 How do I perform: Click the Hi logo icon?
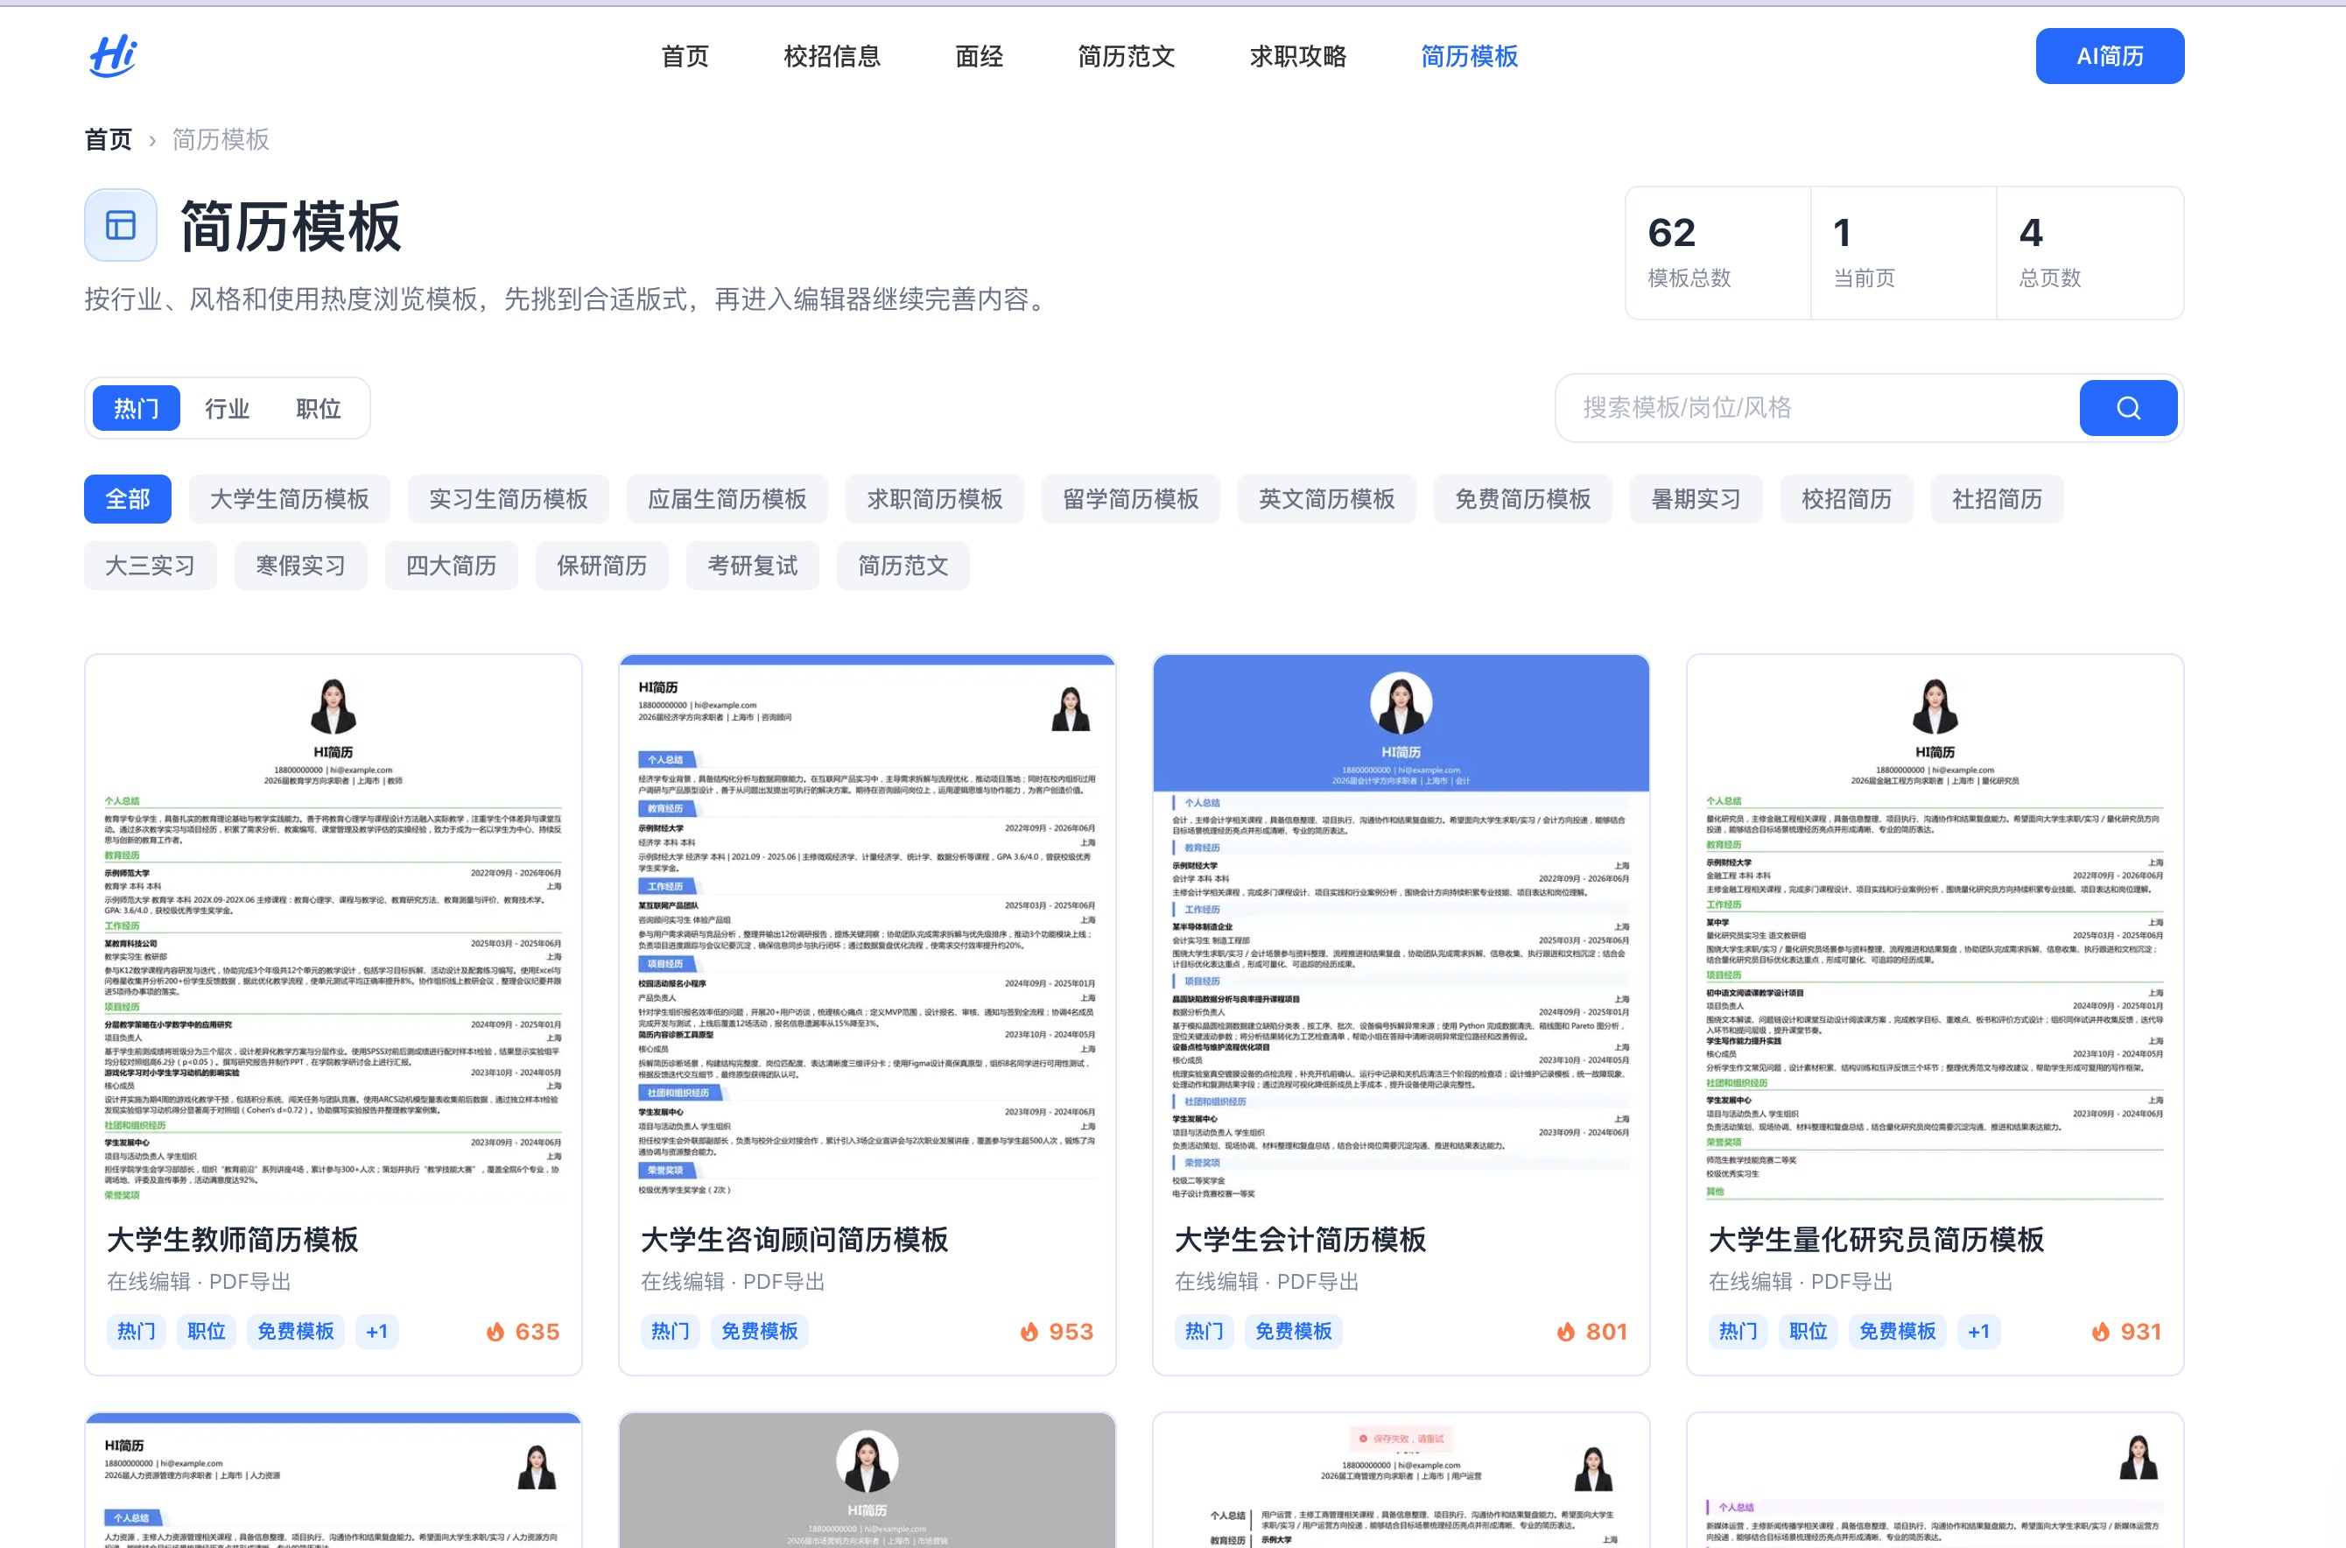(113, 55)
